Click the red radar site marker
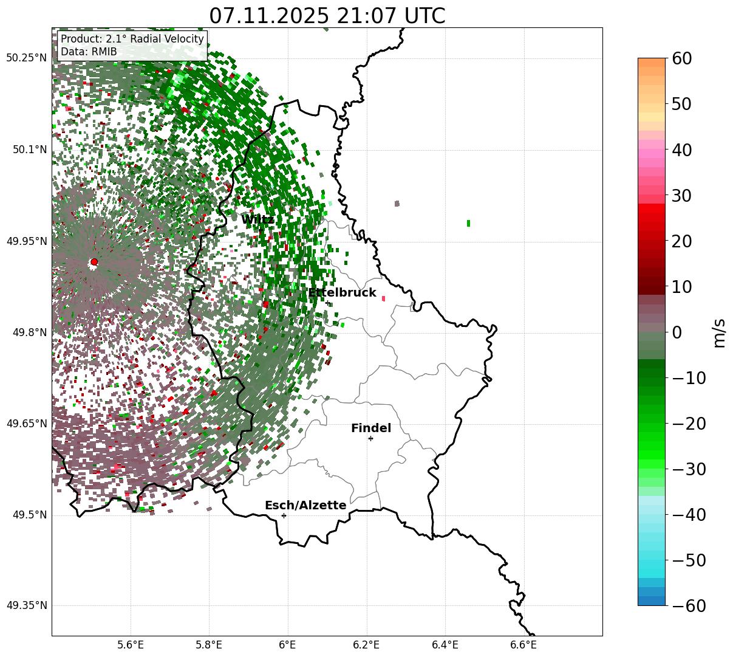The width and height of the screenshot is (733, 657). pyautogui.click(x=94, y=262)
